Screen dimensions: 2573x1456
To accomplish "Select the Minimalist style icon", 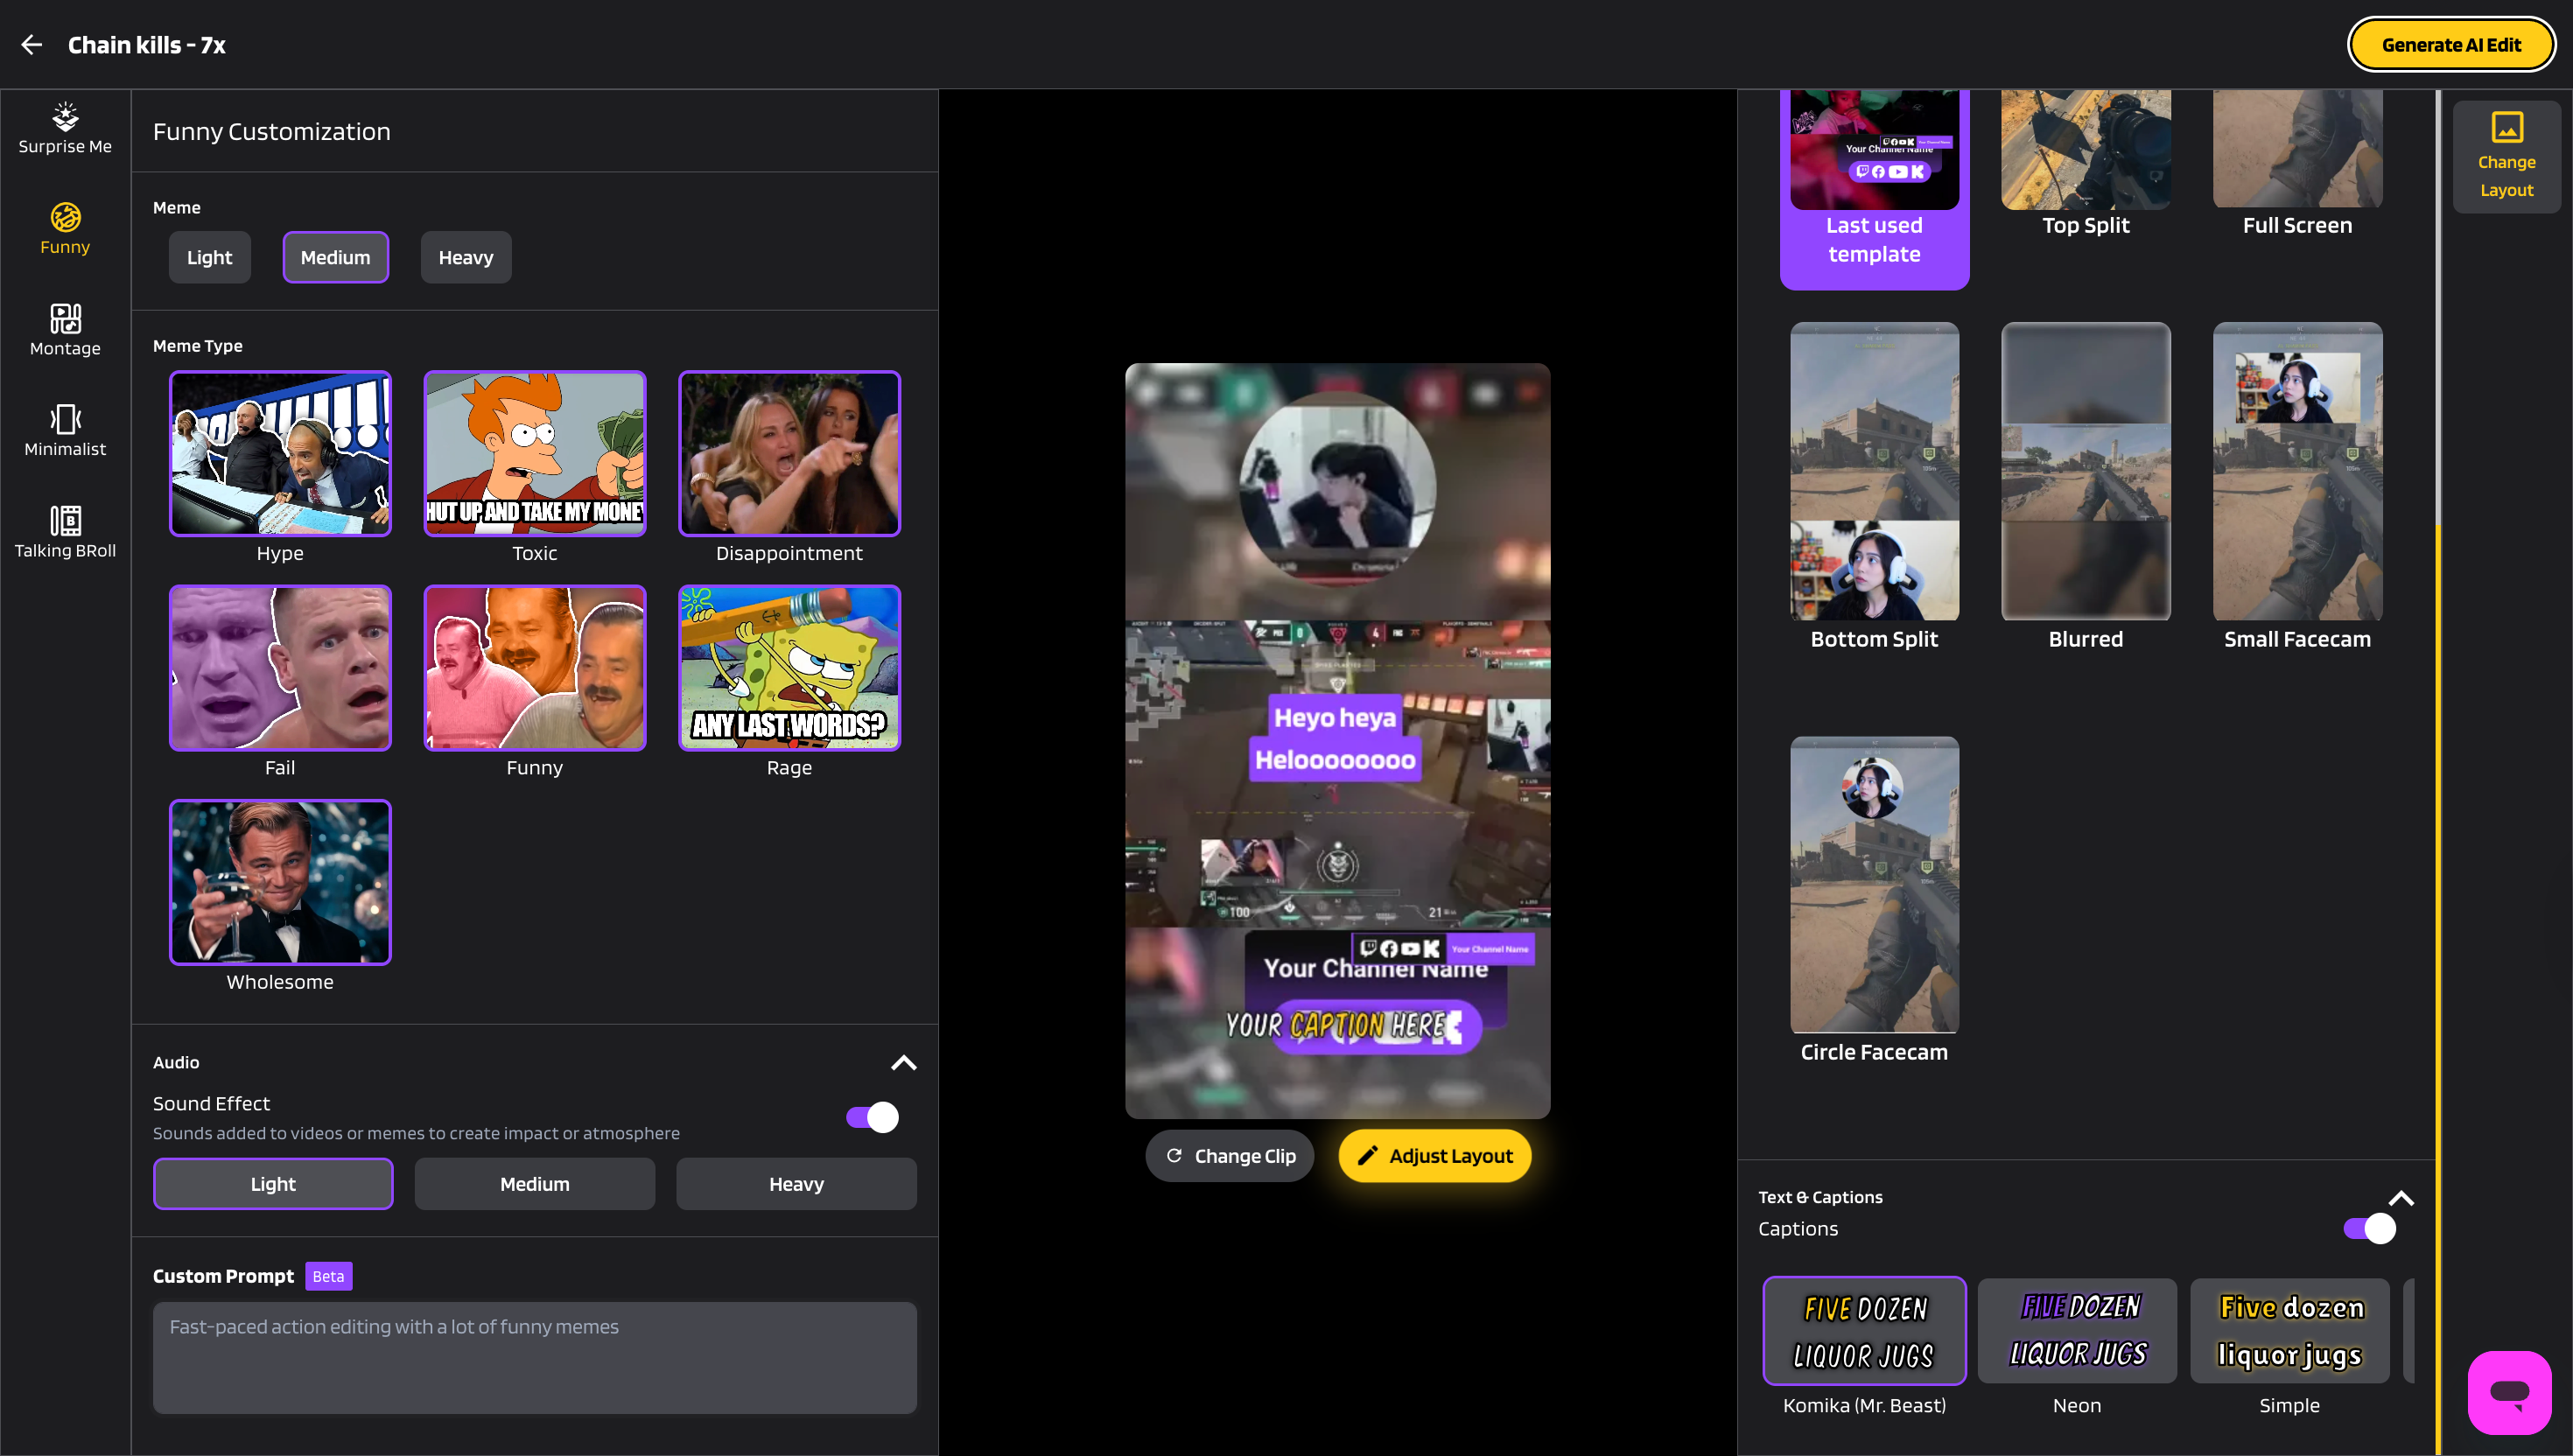I will [x=65, y=419].
